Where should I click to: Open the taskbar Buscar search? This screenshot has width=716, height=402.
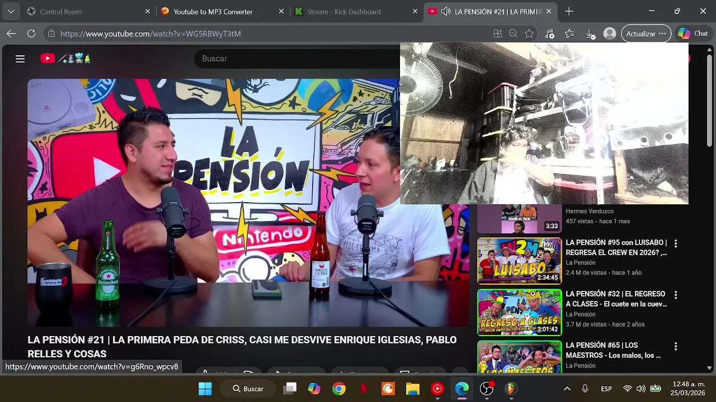click(248, 389)
